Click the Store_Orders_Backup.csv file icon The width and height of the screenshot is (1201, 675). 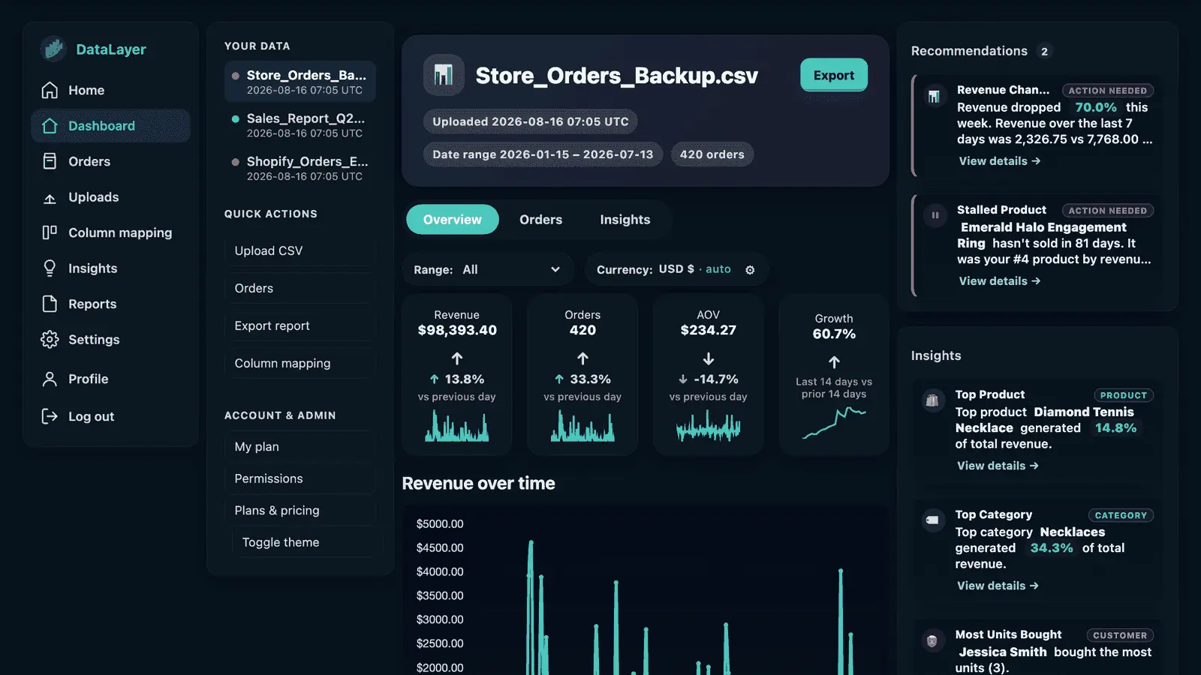(x=444, y=75)
